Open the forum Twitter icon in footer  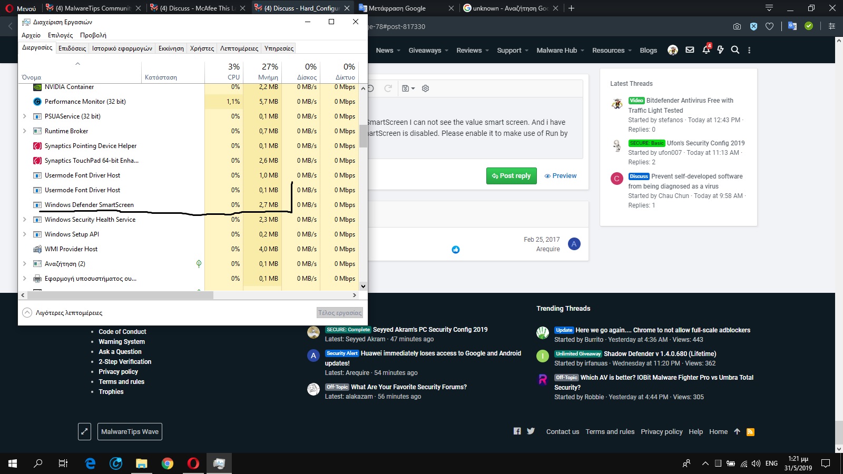tap(531, 431)
